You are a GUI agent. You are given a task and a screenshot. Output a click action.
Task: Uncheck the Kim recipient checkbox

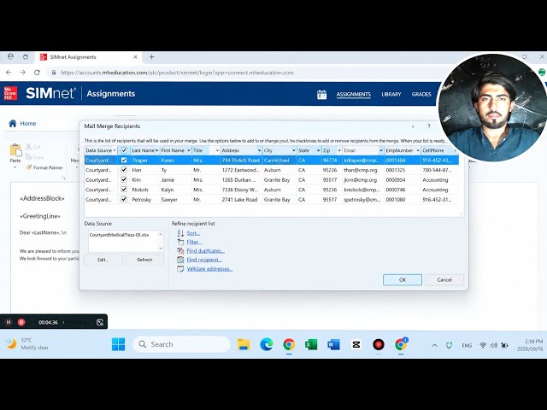pyautogui.click(x=124, y=180)
